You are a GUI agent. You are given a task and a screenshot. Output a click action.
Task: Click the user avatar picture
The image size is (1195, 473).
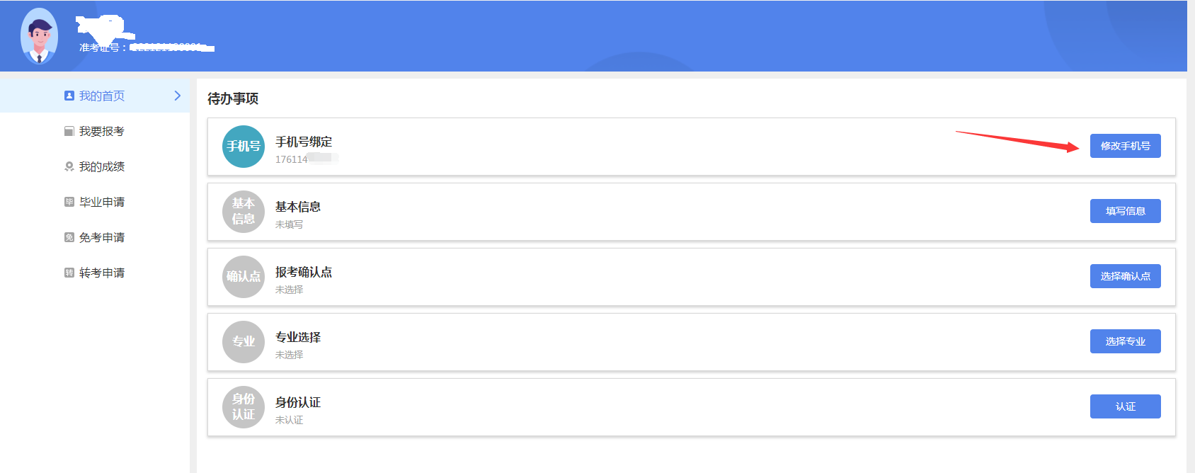click(x=39, y=36)
